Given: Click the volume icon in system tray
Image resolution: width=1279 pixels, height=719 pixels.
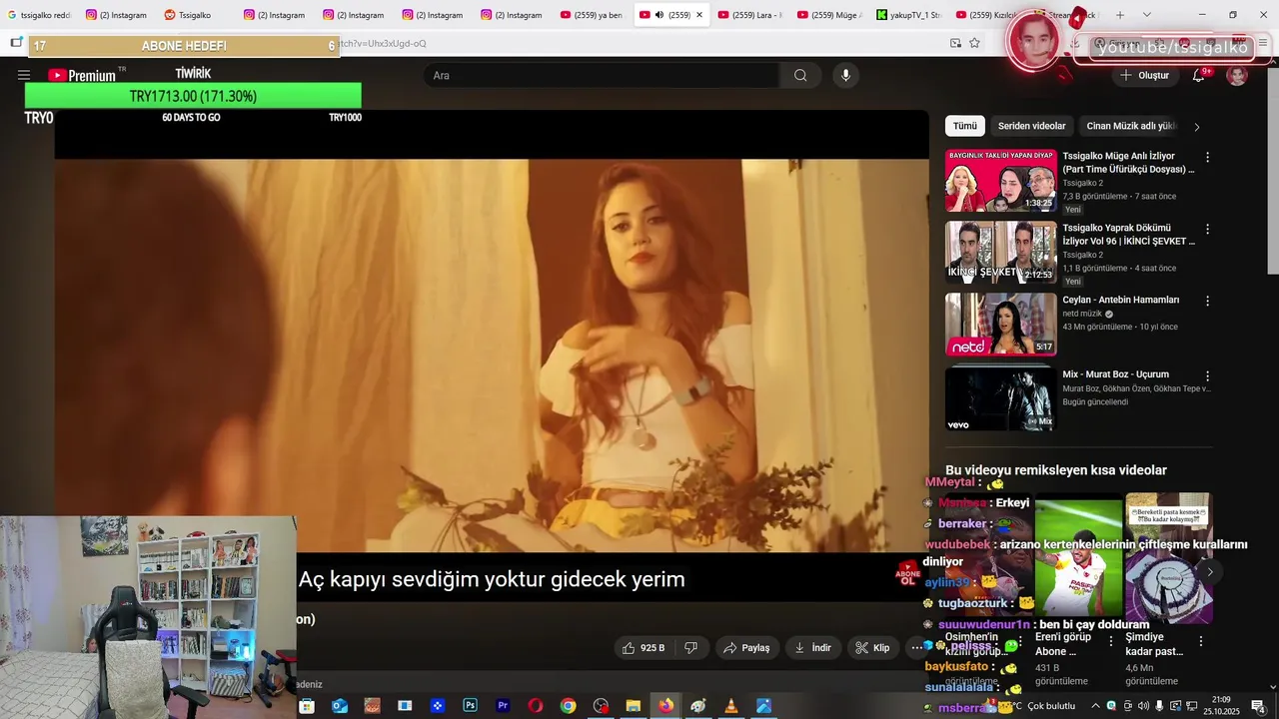Looking at the screenshot, I should 1143,706.
